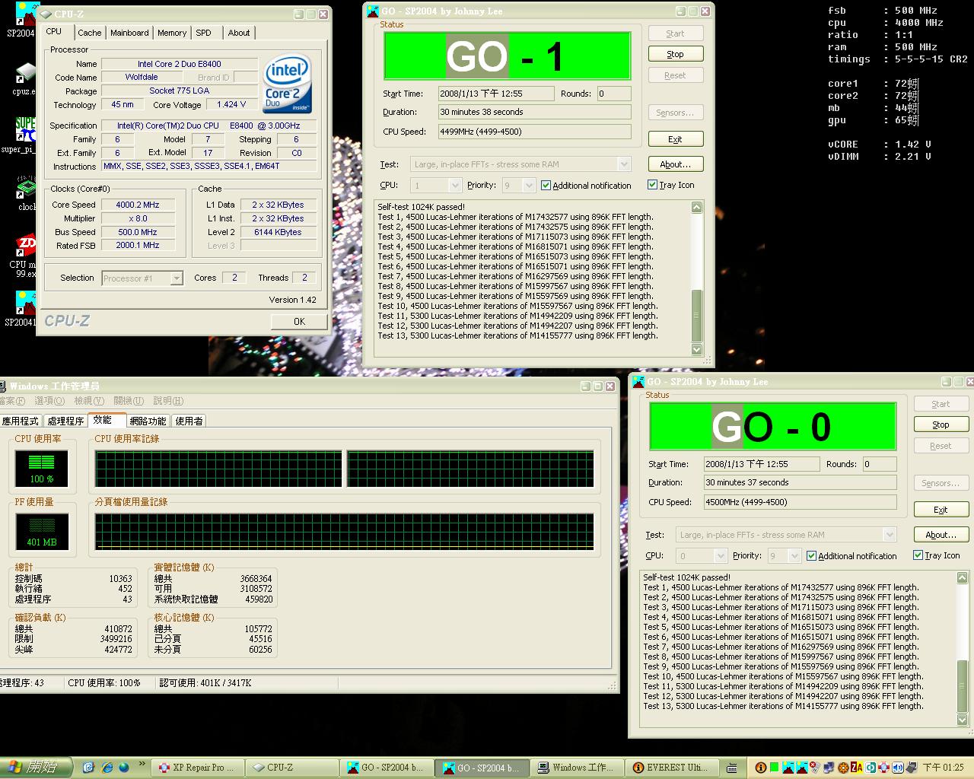Expand the Test dropdown in GO-1 window

click(x=624, y=164)
